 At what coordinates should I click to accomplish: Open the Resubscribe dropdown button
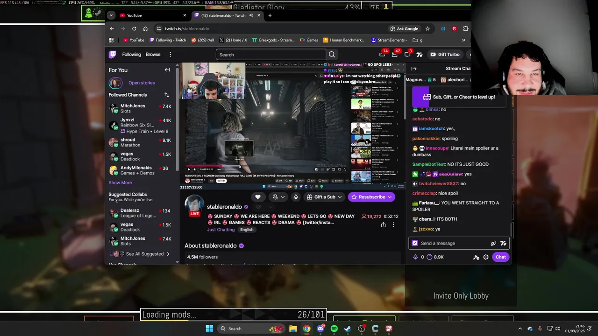point(372,197)
